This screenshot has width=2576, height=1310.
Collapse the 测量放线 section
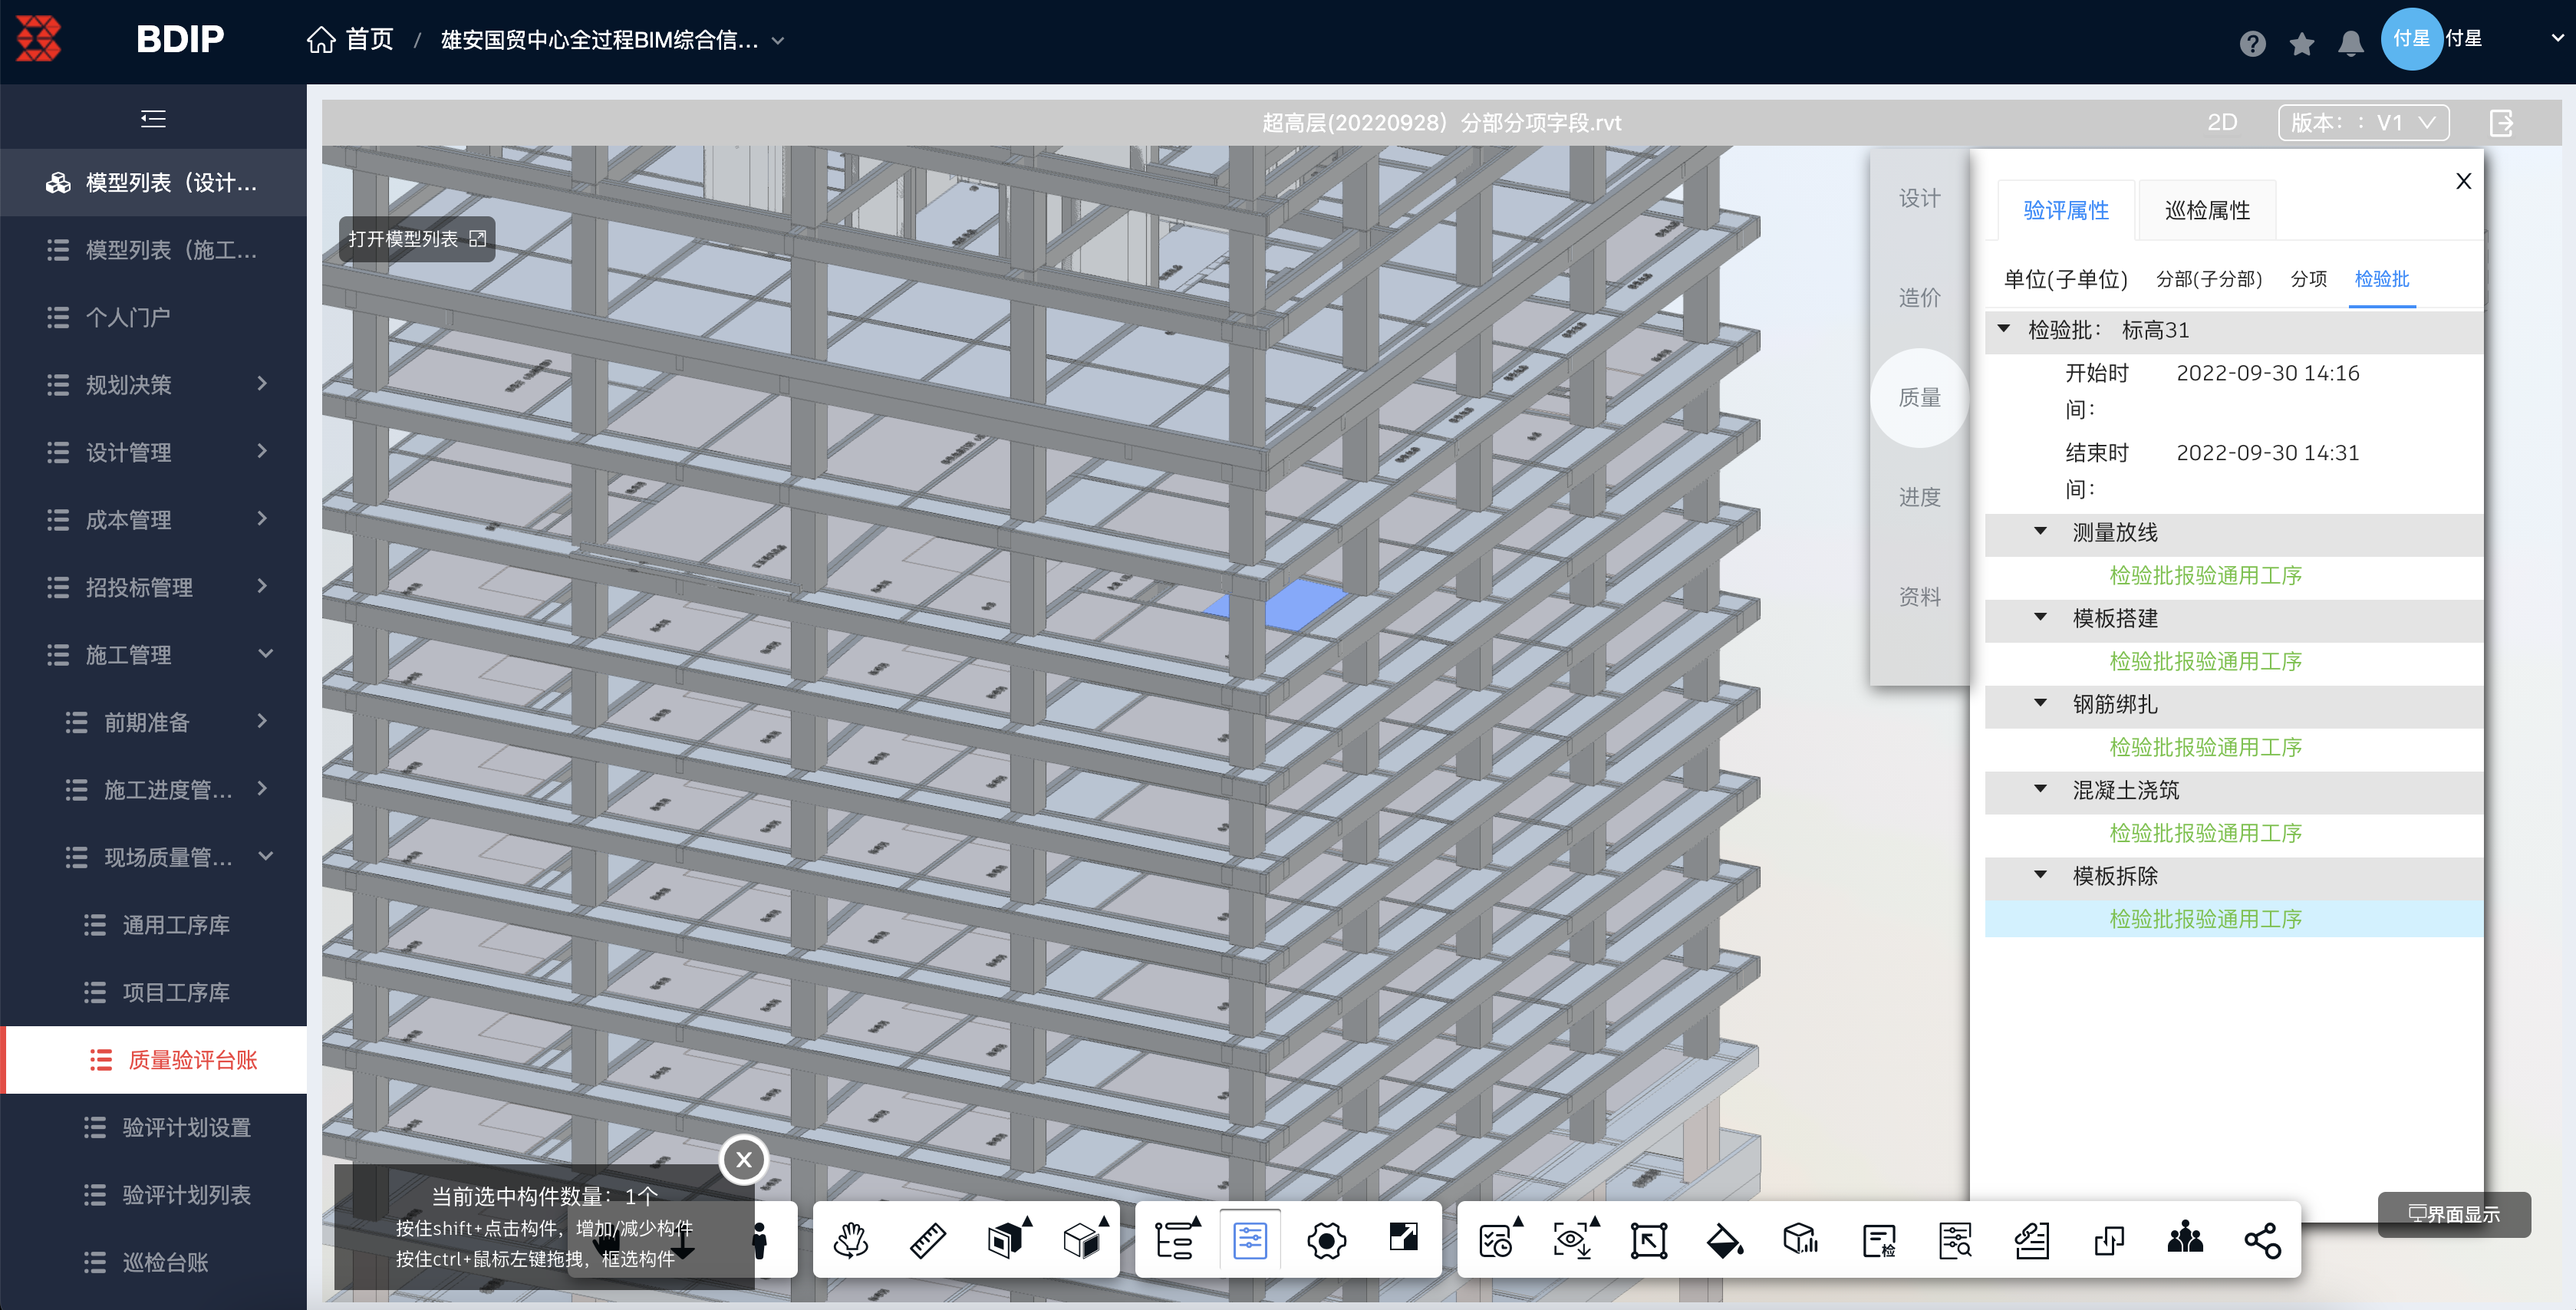[x=2040, y=531]
